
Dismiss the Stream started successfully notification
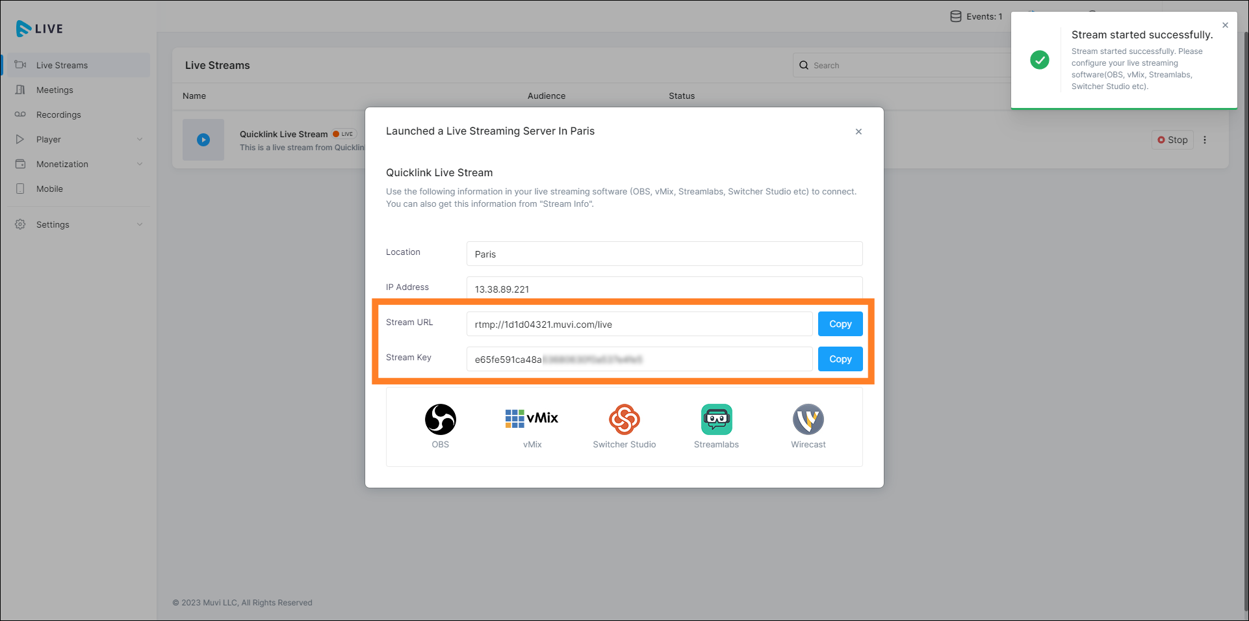pos(1225,25)
